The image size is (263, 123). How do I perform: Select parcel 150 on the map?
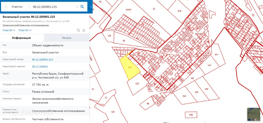coord(184,96)
